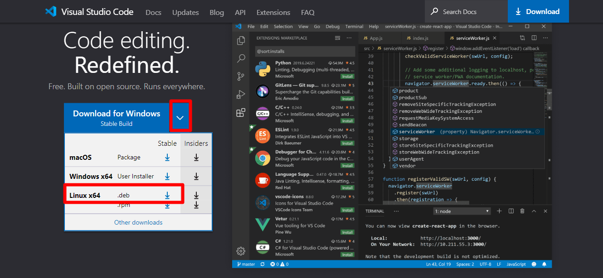
Task: Open Other downloads link
Action: tap(138, 222)
